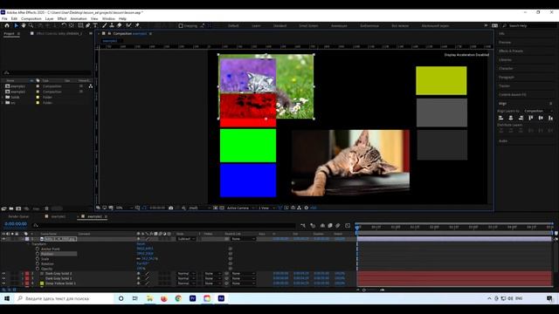Expand the Solids folder in Project panel

point(3,97)
